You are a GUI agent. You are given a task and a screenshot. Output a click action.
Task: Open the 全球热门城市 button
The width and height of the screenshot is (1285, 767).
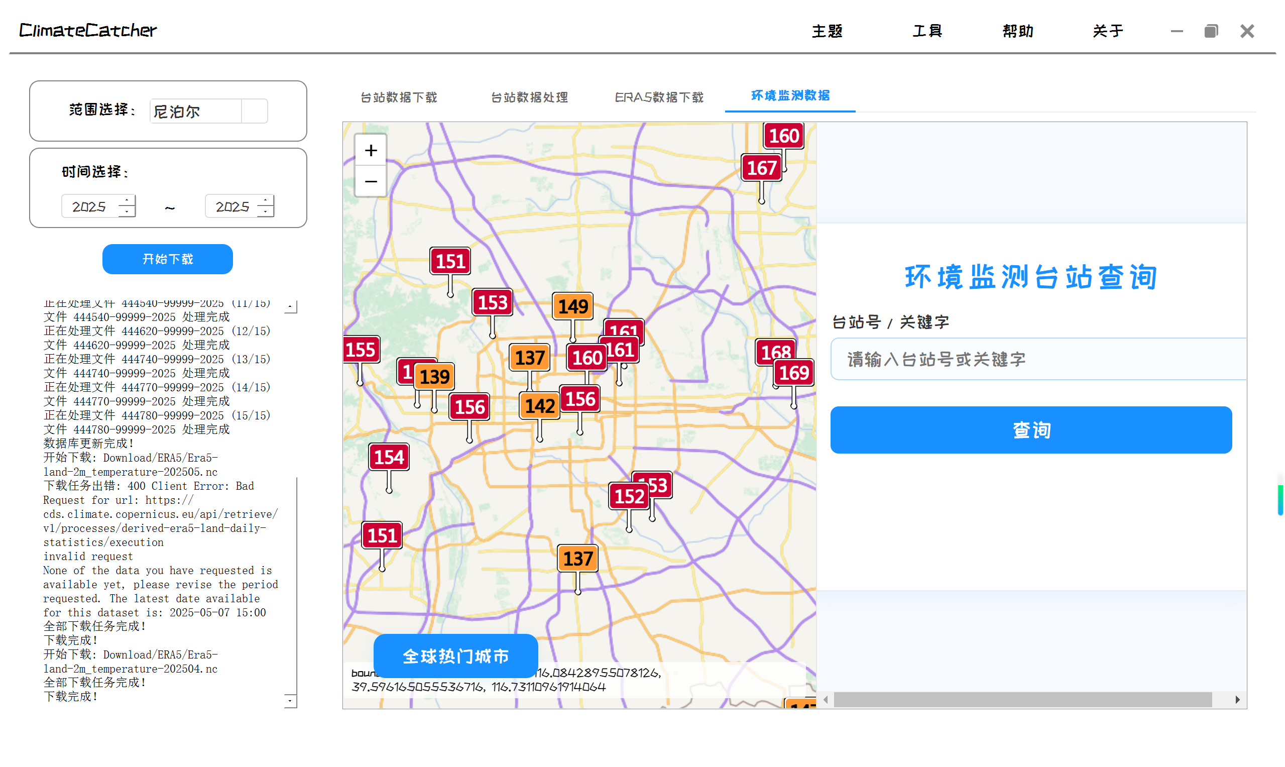pyautogui.click(x=455, y=656)
